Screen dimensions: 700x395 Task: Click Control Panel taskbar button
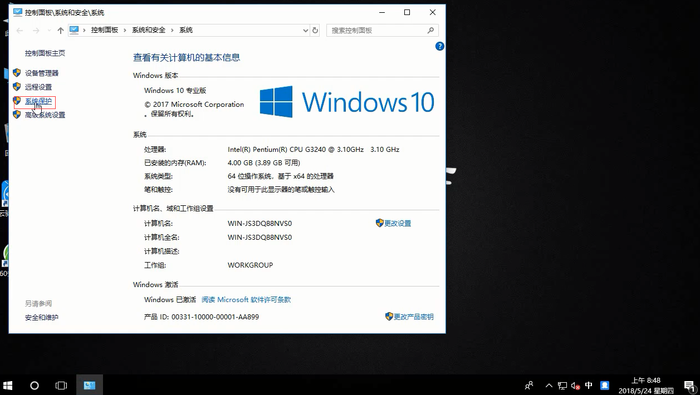point(89,385)
